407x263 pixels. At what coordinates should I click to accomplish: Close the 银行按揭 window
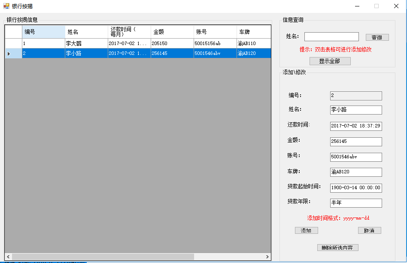coord(396,6)
